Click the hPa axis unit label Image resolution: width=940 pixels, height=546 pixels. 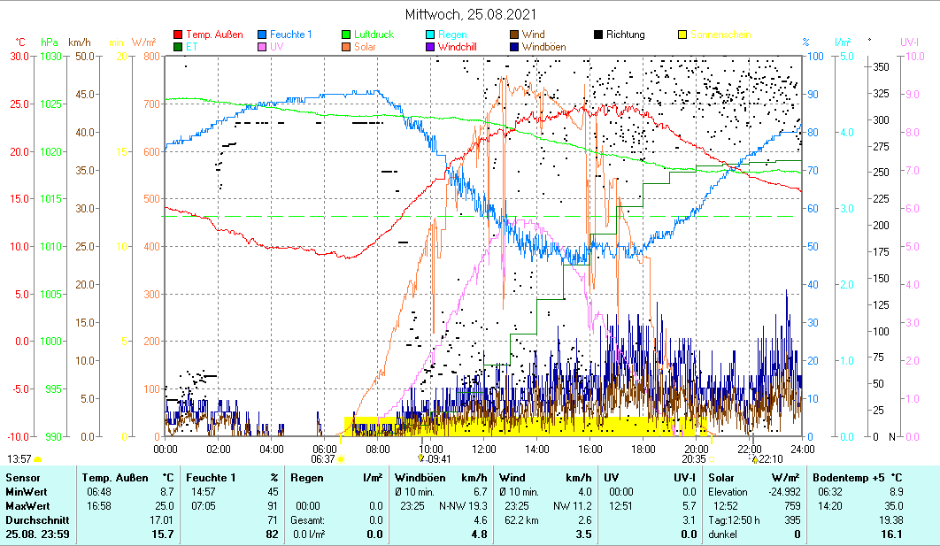coord(50,42)
